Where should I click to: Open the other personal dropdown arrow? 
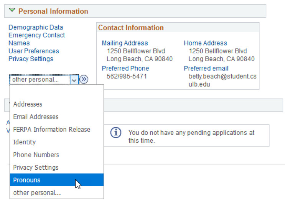tap(74, 79)
